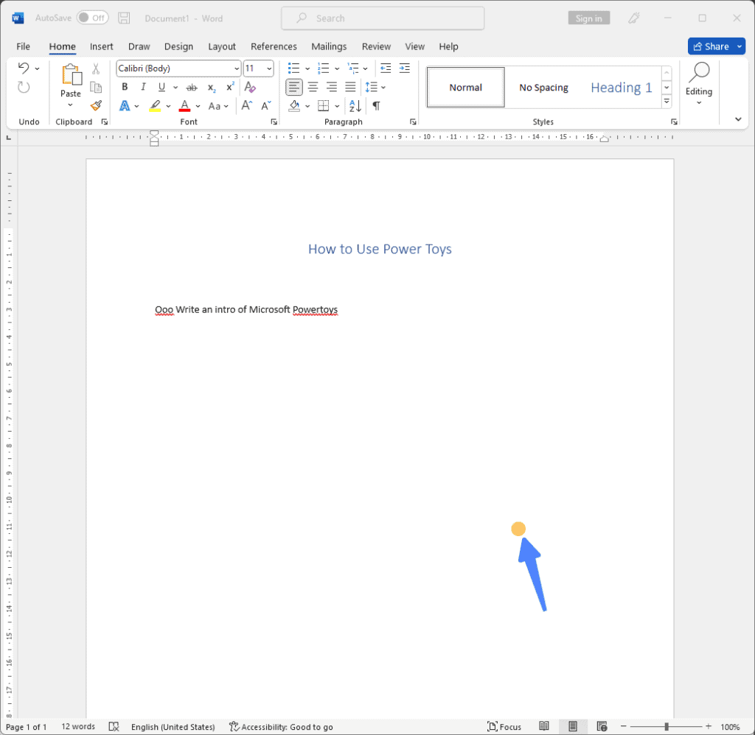Screen dimensions: 755x735
Task: Select the Format Painter brush
Action: [x=96, y=106]
